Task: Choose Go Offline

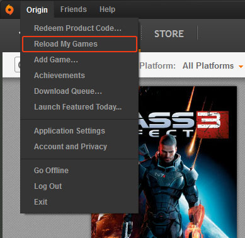Action: 79,171
